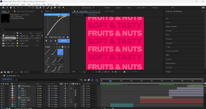Toggle visibility of Pre-comp 1 layer
The image size is (206, 109).
point(2,98)
